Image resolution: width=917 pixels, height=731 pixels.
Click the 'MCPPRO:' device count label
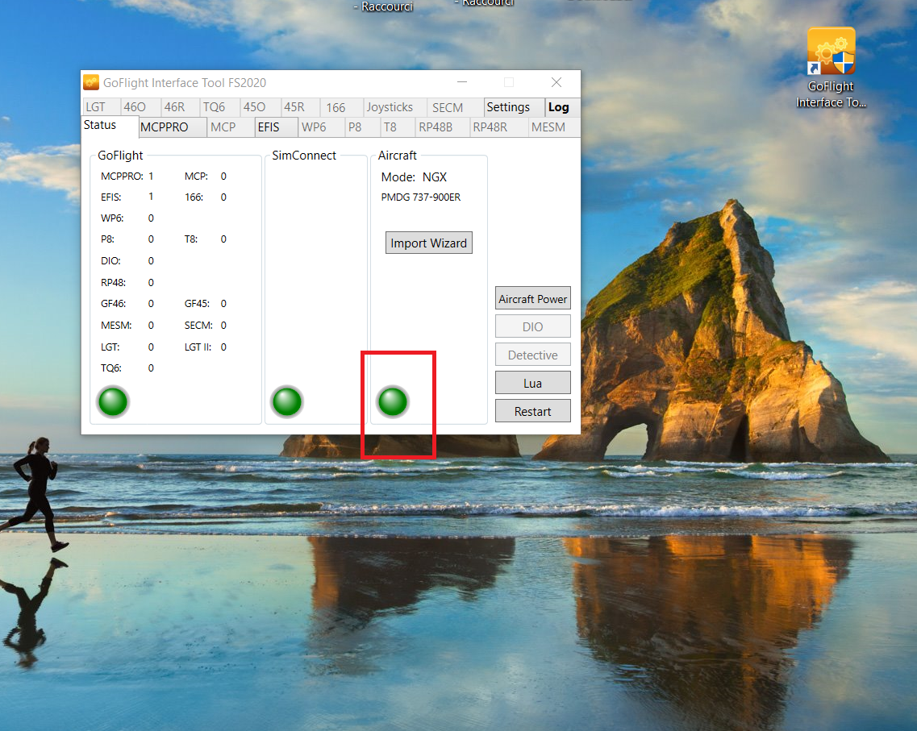(x=122, y=177)
